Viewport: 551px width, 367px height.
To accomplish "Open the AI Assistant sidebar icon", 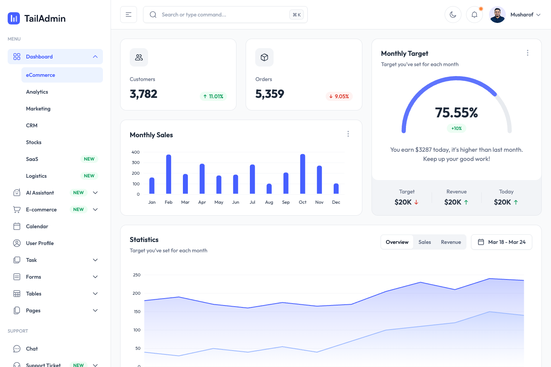I will click(16, 193).
